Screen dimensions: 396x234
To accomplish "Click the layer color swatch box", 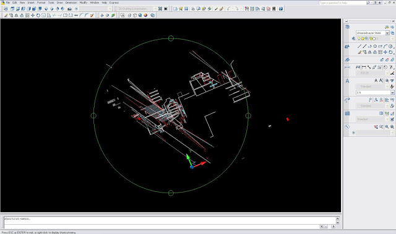I will [x=374, y=38].
